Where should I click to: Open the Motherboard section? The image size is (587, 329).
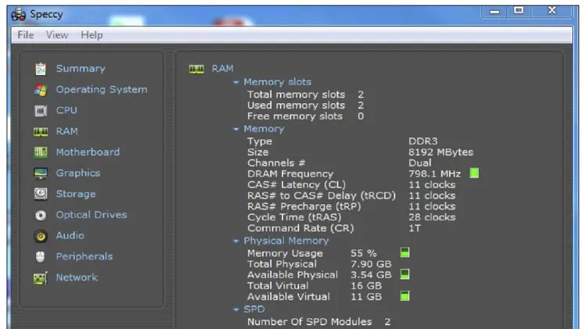tap(88, 152)
